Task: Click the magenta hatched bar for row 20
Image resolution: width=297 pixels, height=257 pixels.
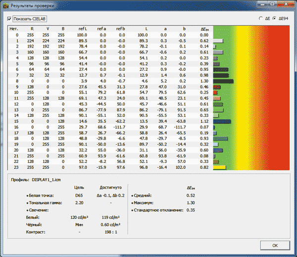Action: [x=218, y=151]
